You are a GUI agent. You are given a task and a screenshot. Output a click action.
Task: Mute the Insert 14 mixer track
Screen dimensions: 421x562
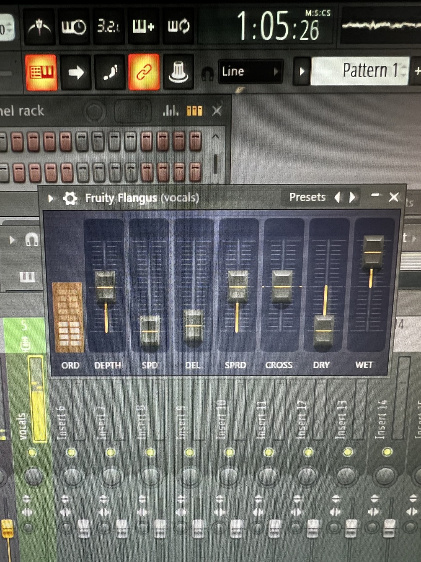point(387,452)
